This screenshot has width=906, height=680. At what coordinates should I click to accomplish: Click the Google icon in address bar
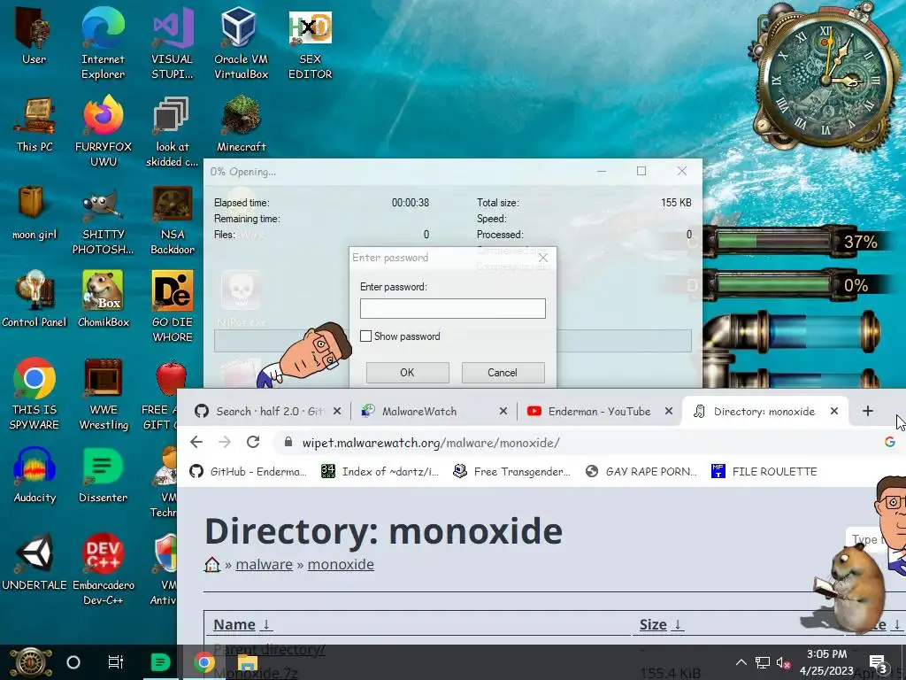coord(890,443)
